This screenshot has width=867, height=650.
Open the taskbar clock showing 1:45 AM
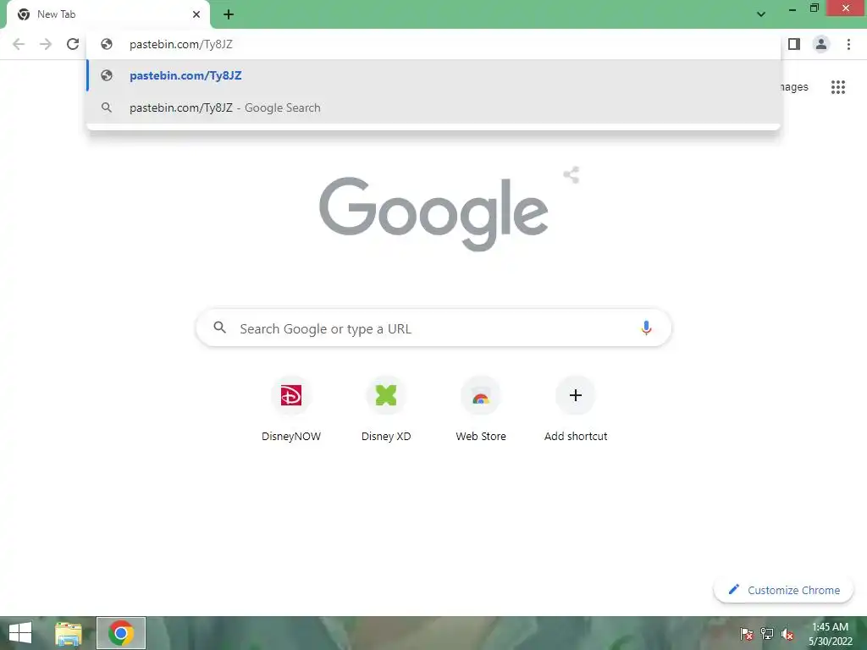point(830,633)
